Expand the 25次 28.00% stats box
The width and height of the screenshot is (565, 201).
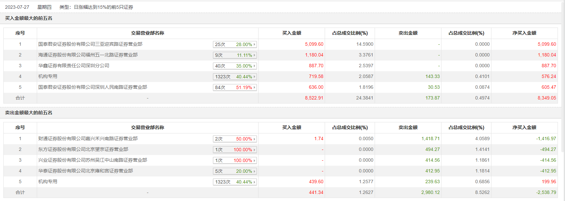[235, 44]
